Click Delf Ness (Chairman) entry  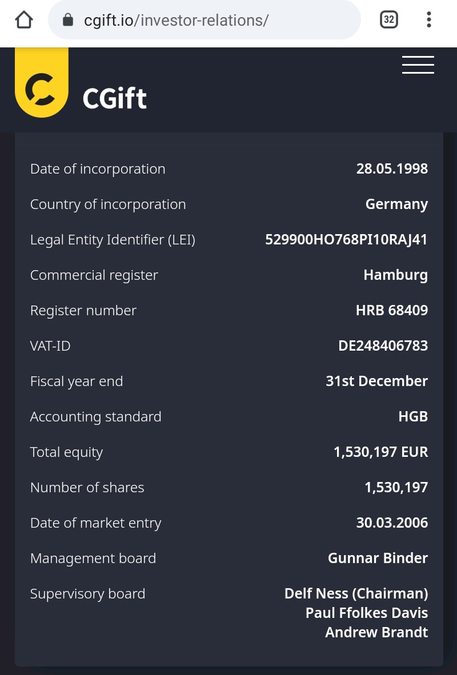(x=356, y=593)
